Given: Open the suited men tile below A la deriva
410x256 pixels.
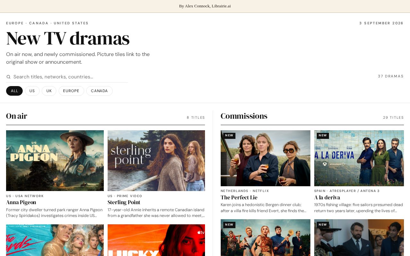Looking at the screenshot, I should click(x=359, y=237).
